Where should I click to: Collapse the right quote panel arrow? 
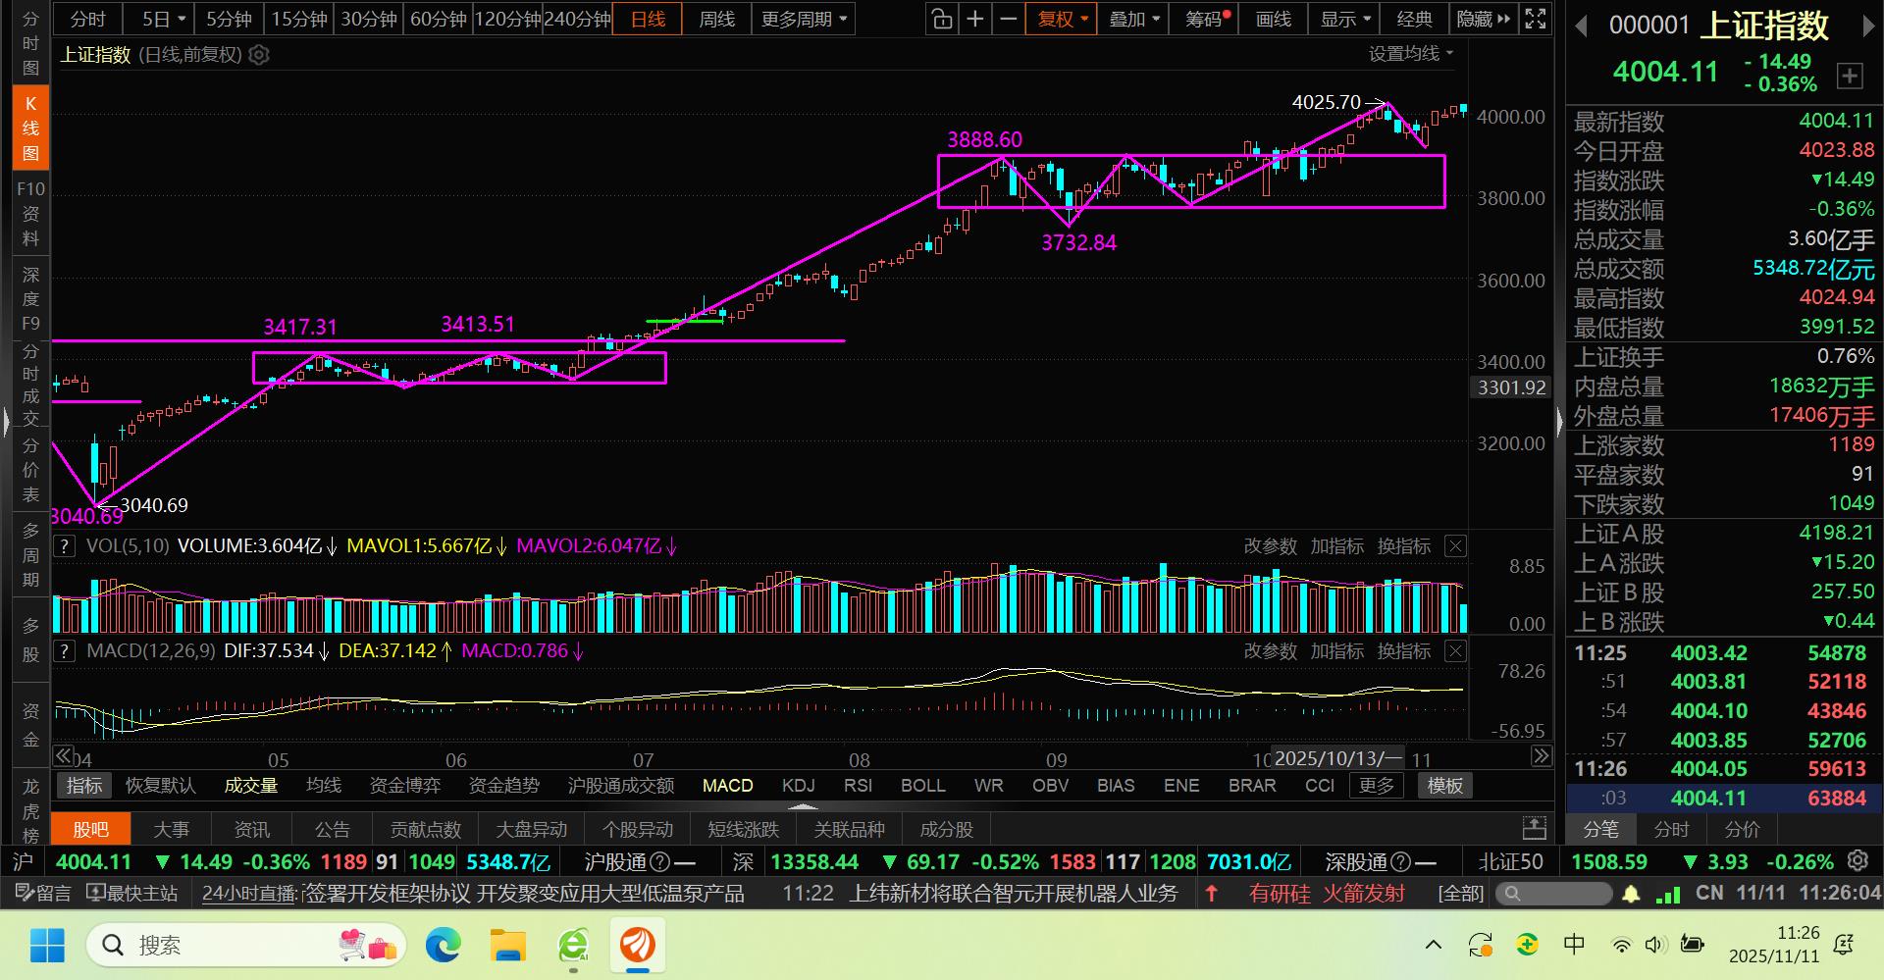tap(1560, 422)
